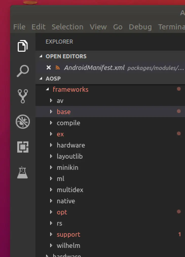Image resolution: width=185 pixels, height=257 pixels.
Task: Expand the compile folder arrow
Action: 51,123
